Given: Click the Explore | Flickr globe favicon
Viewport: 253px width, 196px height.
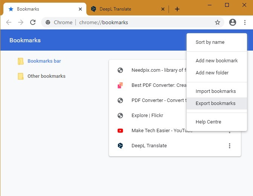Looking at the screenshot, I should coord(120,116).
